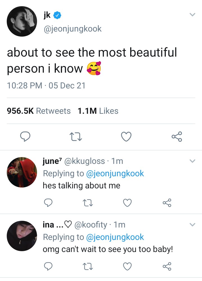Like ina's 'omg can't wait' reply

pyautogui.click(x=127, y=266)
